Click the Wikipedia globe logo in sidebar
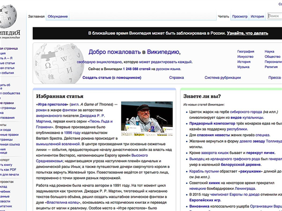282x211 pixels. click(8, 16)
